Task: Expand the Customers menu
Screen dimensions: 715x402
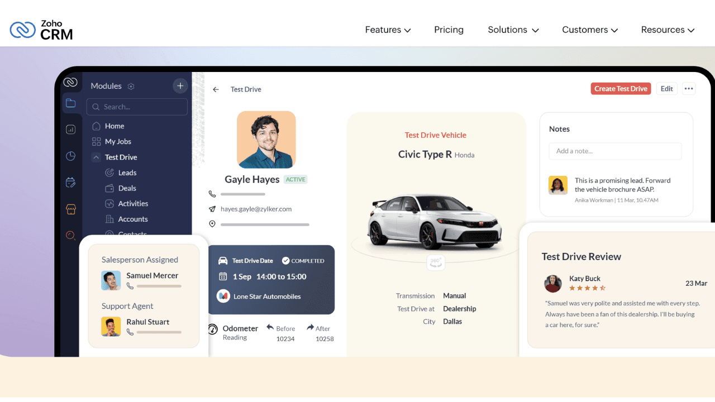Action: (x=590, y=30)
